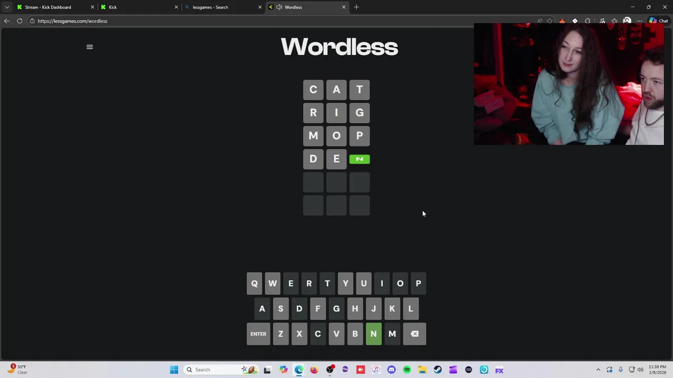Tap the O key on the on-screen keyboard
The width and height of the screenshot is (673, 378).
click(x=400, y=283)
